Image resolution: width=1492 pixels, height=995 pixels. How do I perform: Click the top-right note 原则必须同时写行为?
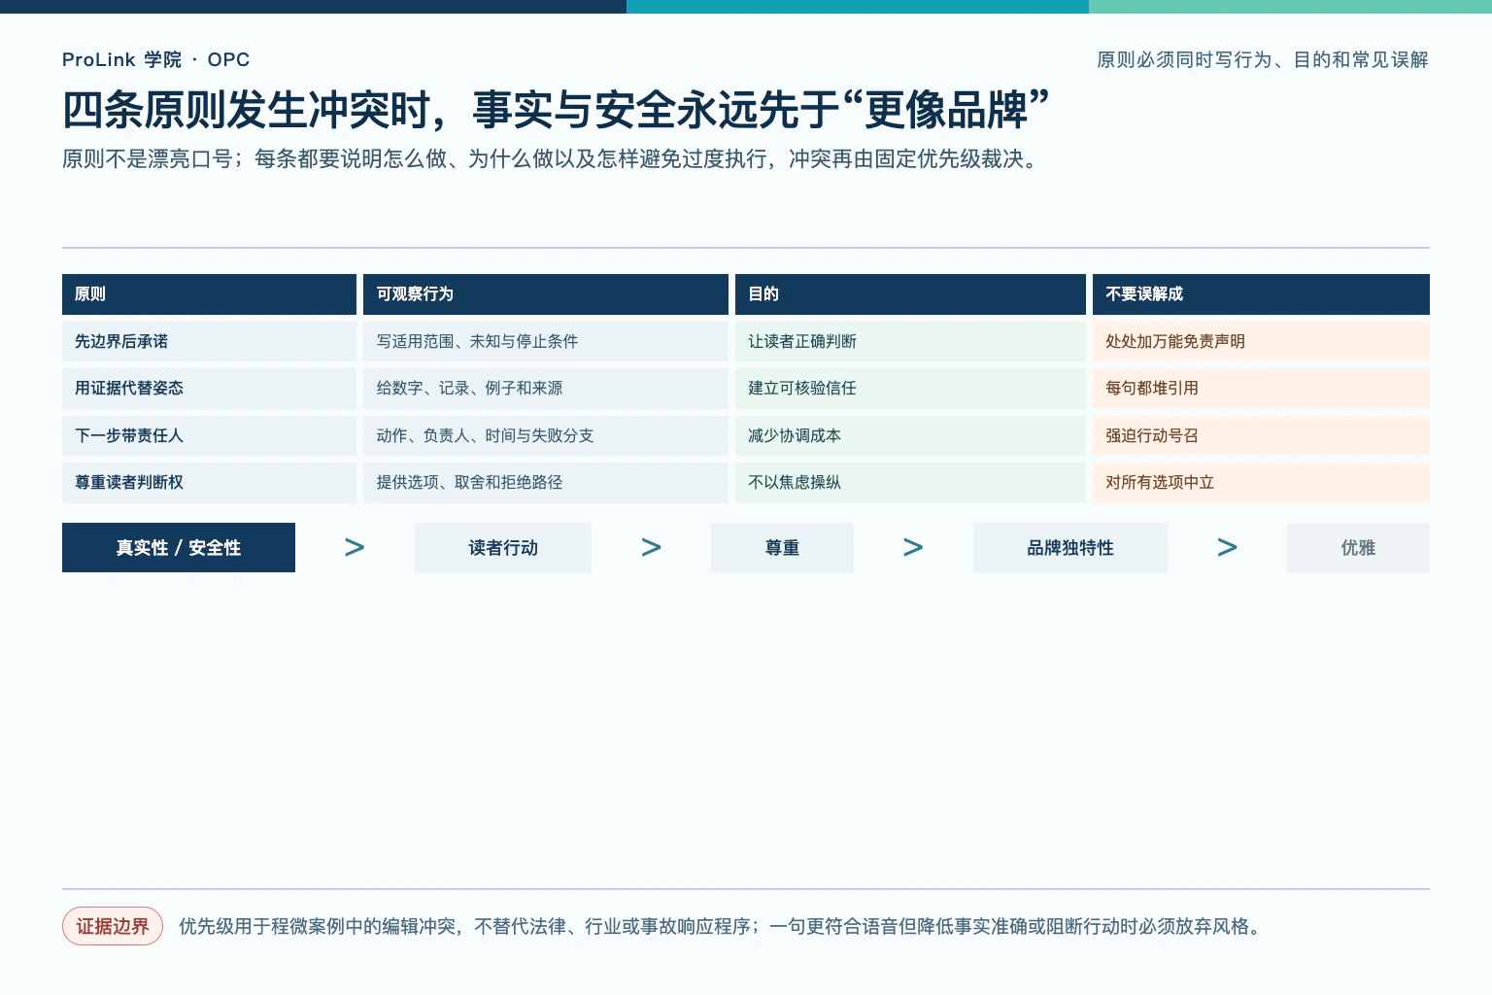(1263, 59)
